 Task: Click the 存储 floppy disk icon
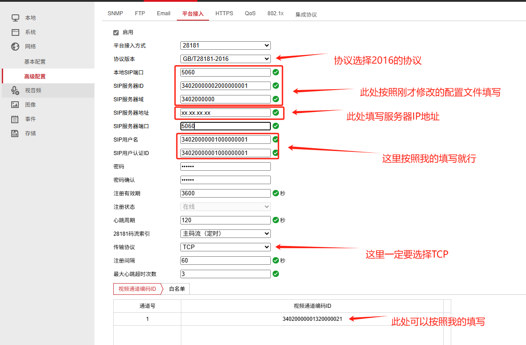coord(15,133)
